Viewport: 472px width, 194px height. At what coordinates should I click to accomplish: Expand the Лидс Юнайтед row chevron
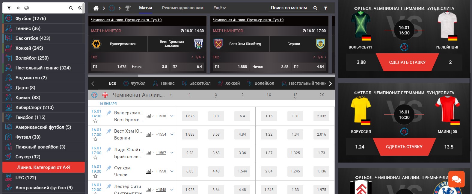(172, 153)
